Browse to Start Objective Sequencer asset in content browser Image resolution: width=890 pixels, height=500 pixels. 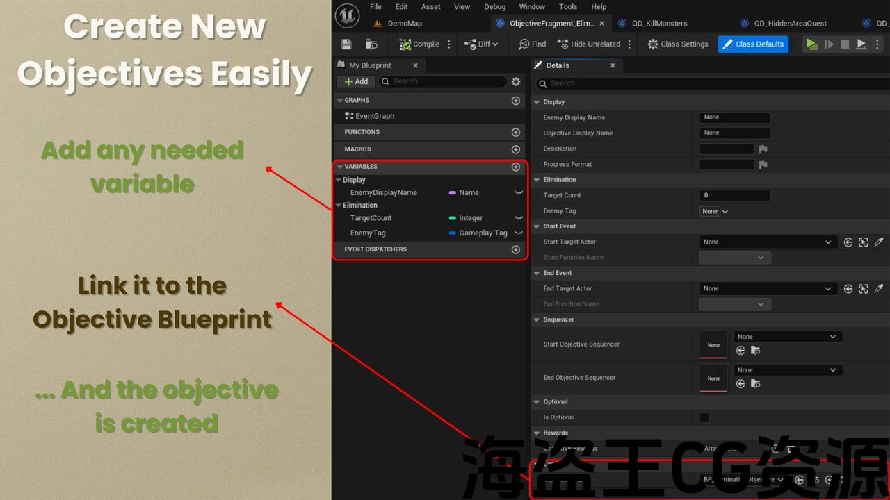click(x=755, y=351)
